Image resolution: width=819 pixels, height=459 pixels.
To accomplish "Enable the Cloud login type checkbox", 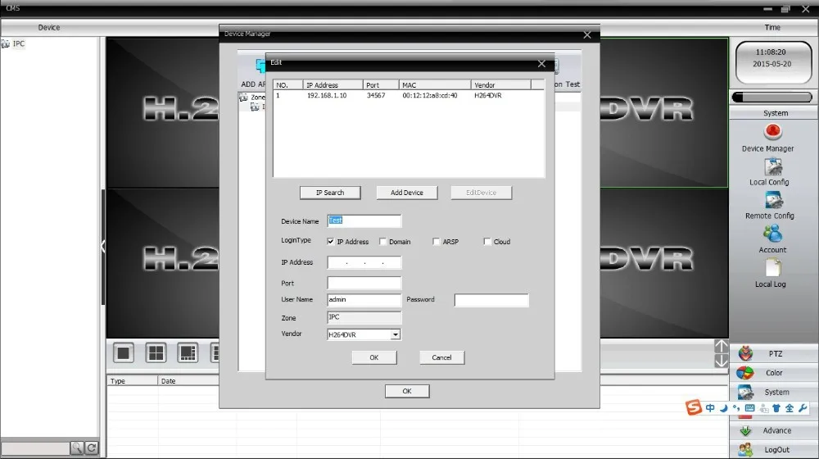I will (487, 242).
